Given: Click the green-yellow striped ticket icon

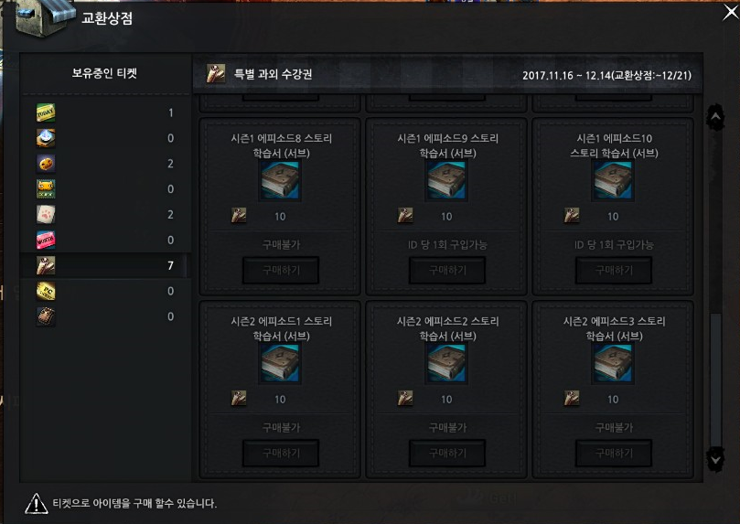Looking at the screenshot, I should pyautogui.click(x=46, y=189).
